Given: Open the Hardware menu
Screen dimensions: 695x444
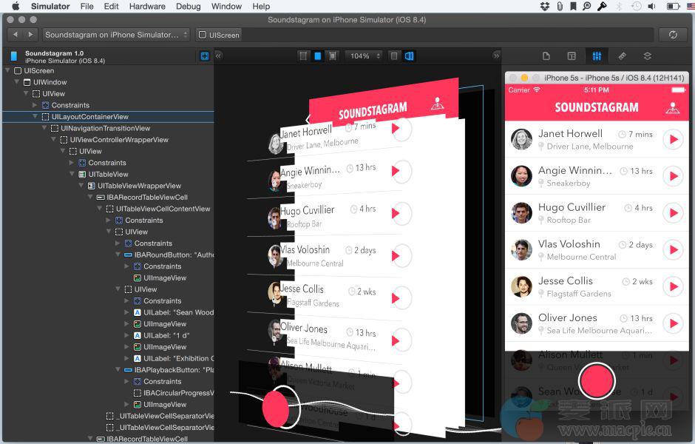Looking at the screenshot, I should [x=147, y=6].
